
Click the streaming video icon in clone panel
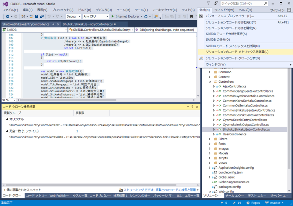121,190
